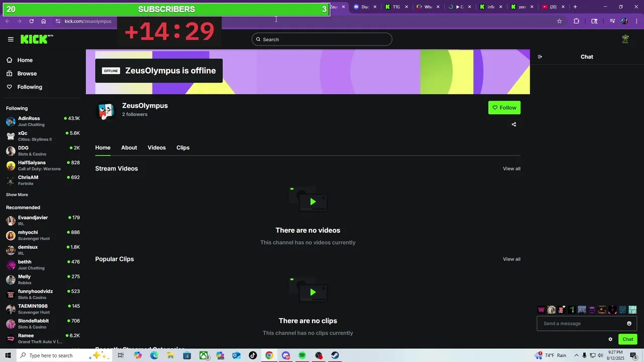Open funnyhoodvidz recommended channel
The width and height of the screenshot is (644, 362).
pos(43,294)
